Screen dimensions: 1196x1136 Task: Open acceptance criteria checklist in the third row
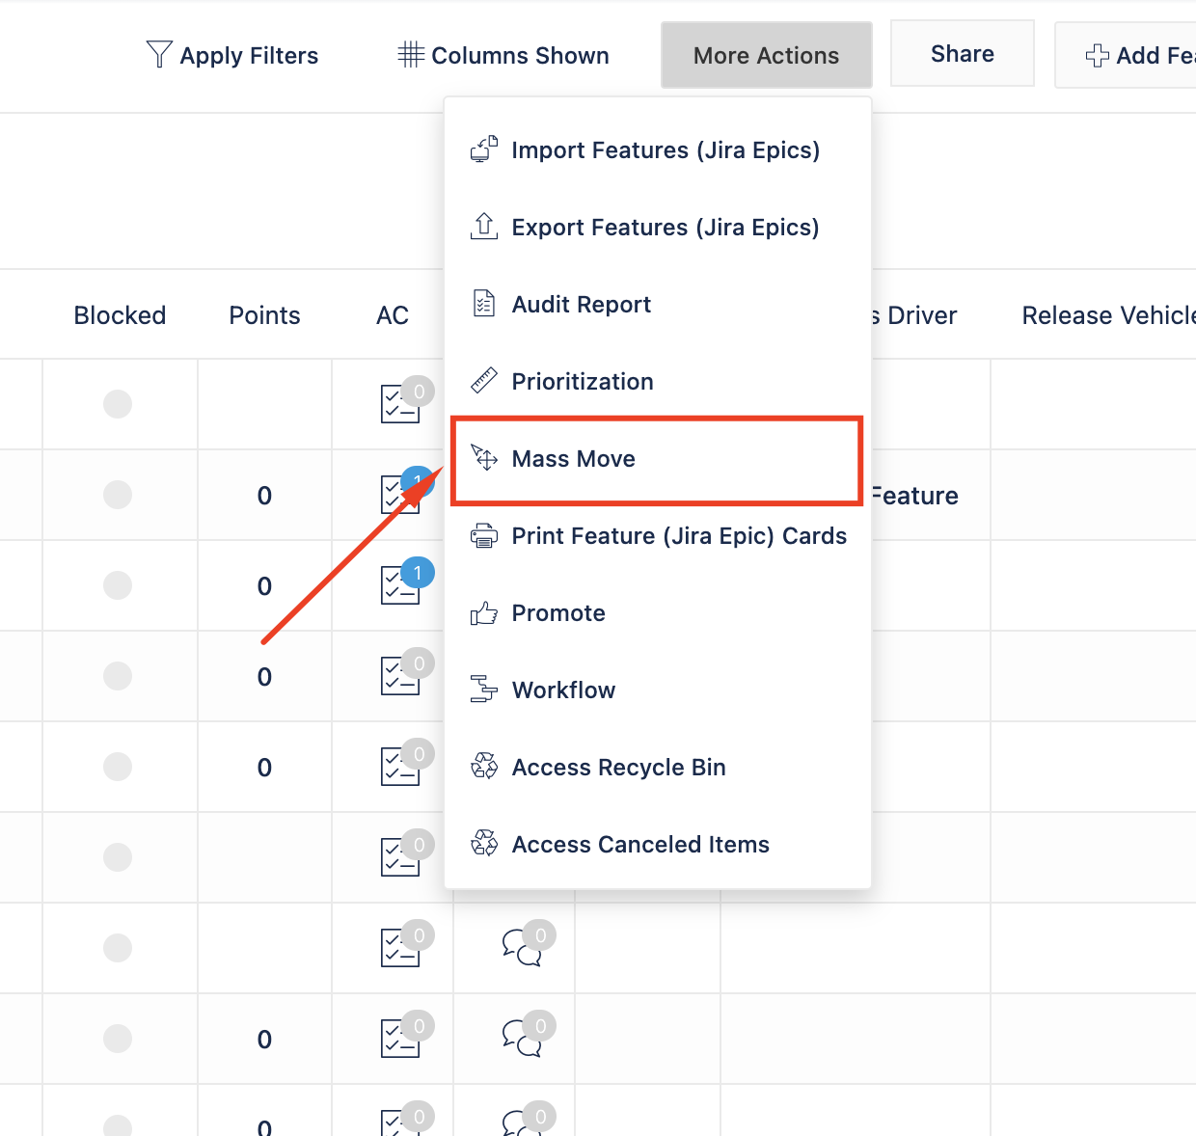pyautogui.click(x=399, y=585)
